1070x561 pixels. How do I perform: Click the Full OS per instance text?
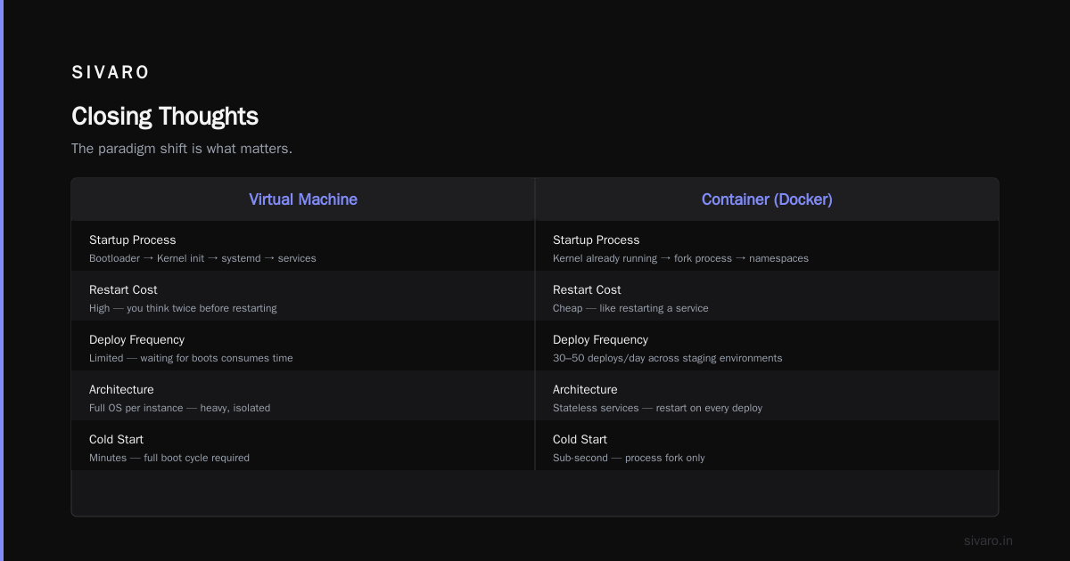(179, 408)
